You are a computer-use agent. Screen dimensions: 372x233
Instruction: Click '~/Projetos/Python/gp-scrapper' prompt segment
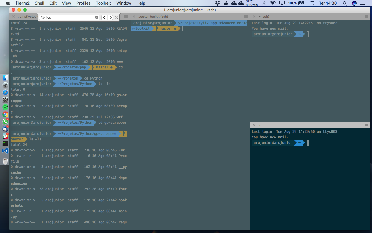pos(87,134)
